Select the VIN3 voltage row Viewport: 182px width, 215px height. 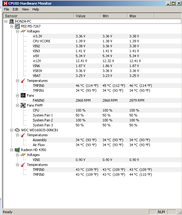click(x=107, y=51)
